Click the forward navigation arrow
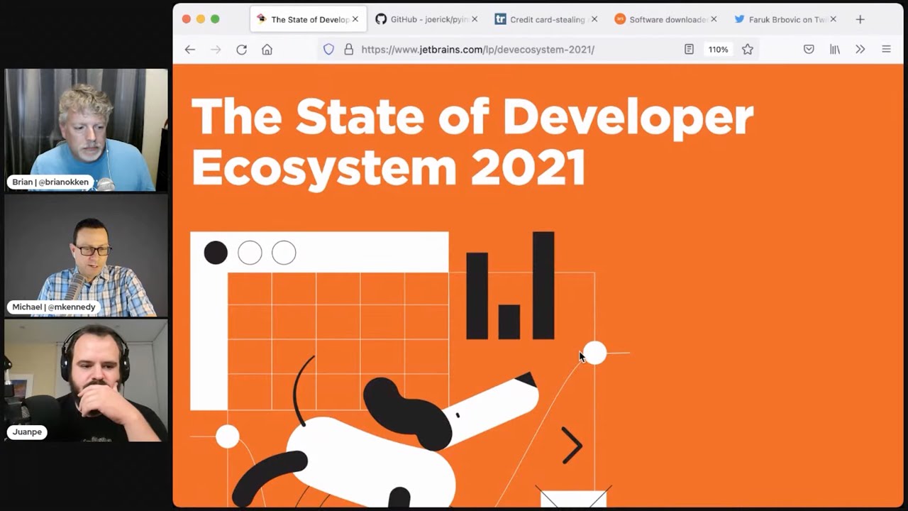 coord(216,50)
